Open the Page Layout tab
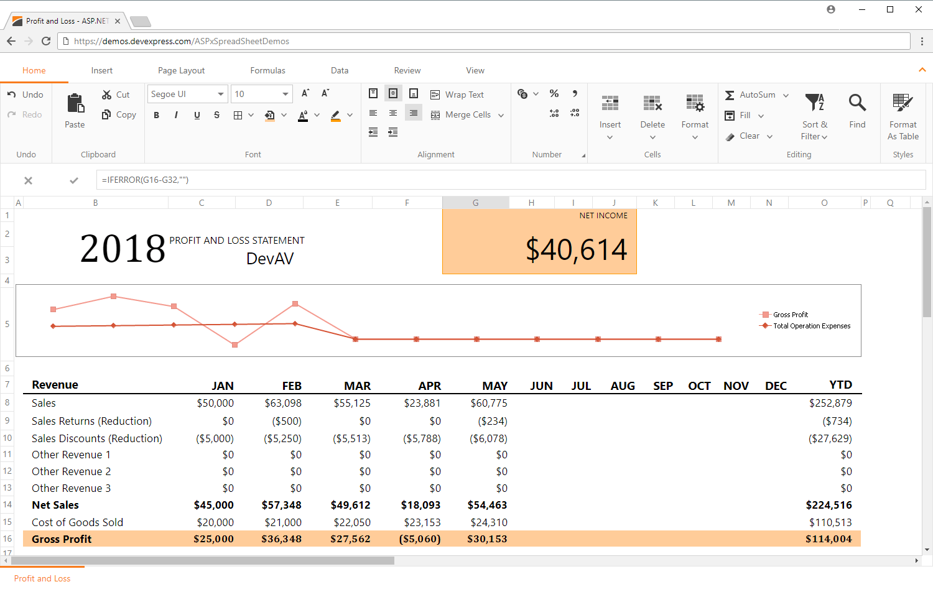Screen dimensions: 933x592 pos(181,70)
